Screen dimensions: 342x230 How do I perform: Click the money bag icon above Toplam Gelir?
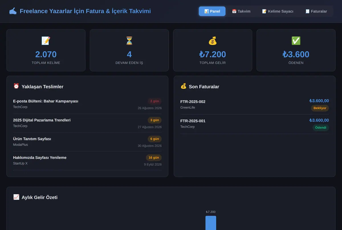213,41
